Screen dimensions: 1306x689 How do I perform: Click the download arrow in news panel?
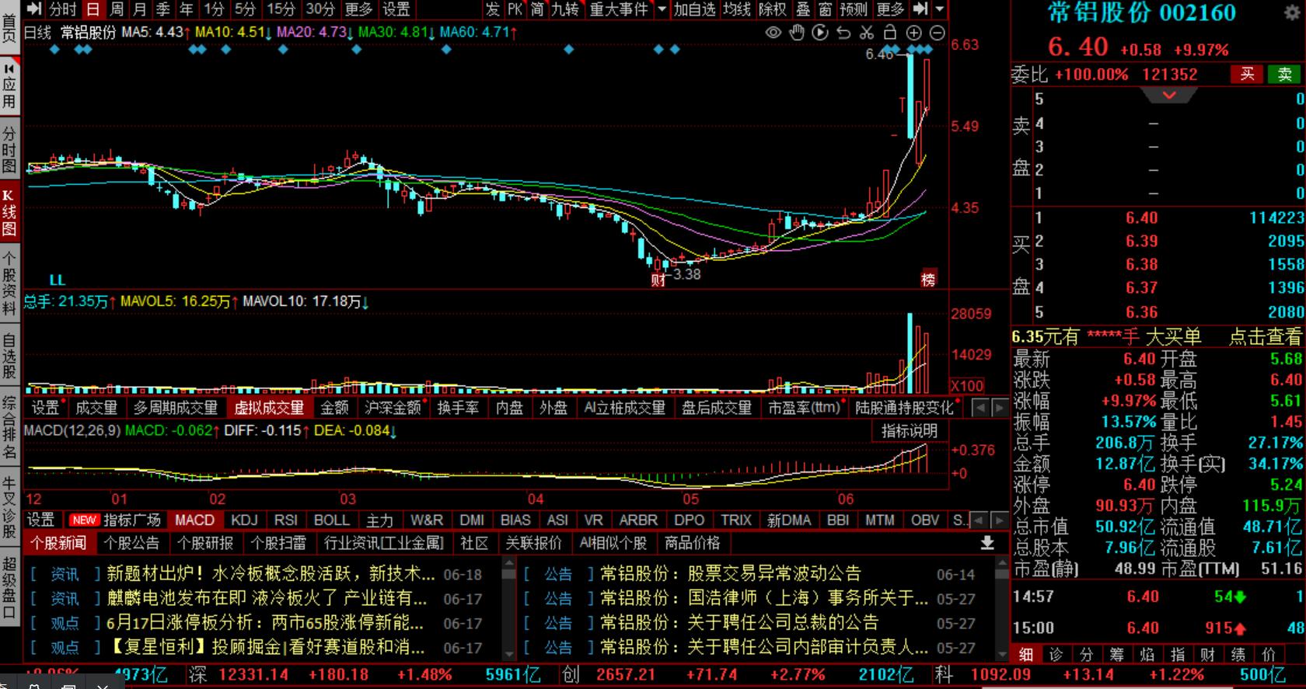click(987, 543)
